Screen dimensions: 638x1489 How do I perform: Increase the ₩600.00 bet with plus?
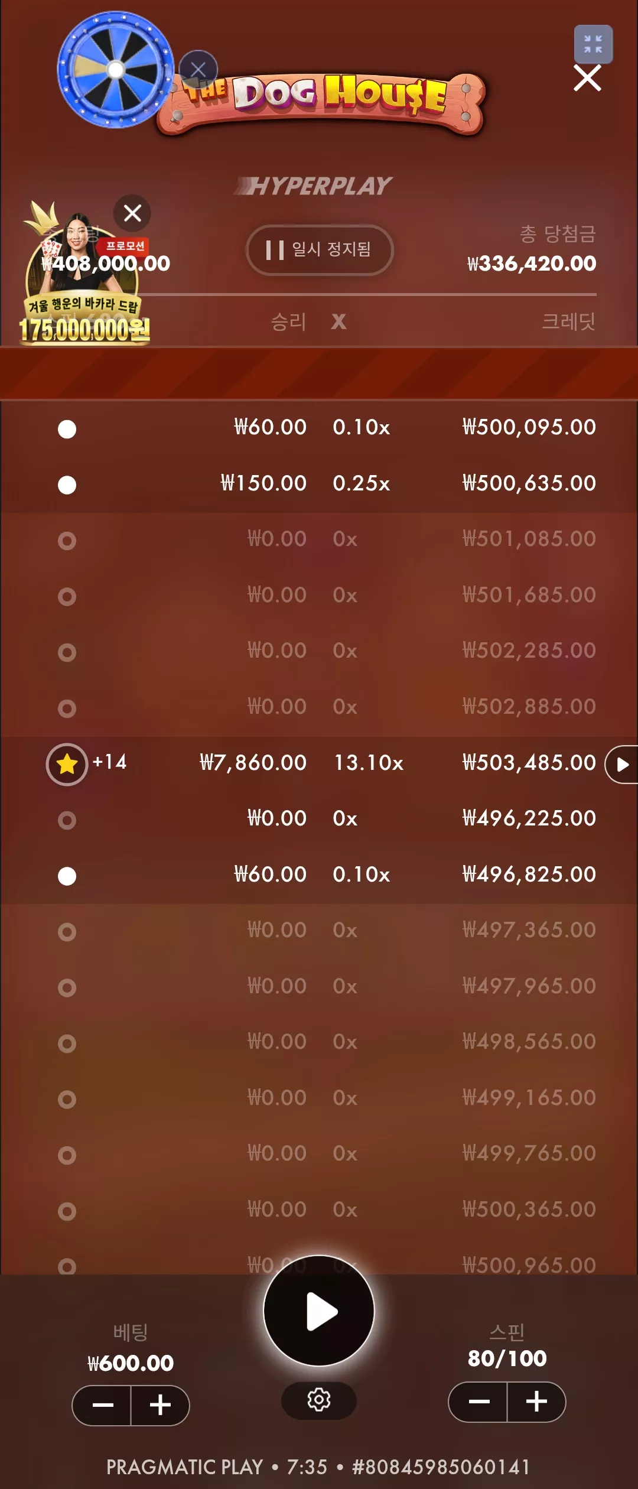coord(160,1405)
